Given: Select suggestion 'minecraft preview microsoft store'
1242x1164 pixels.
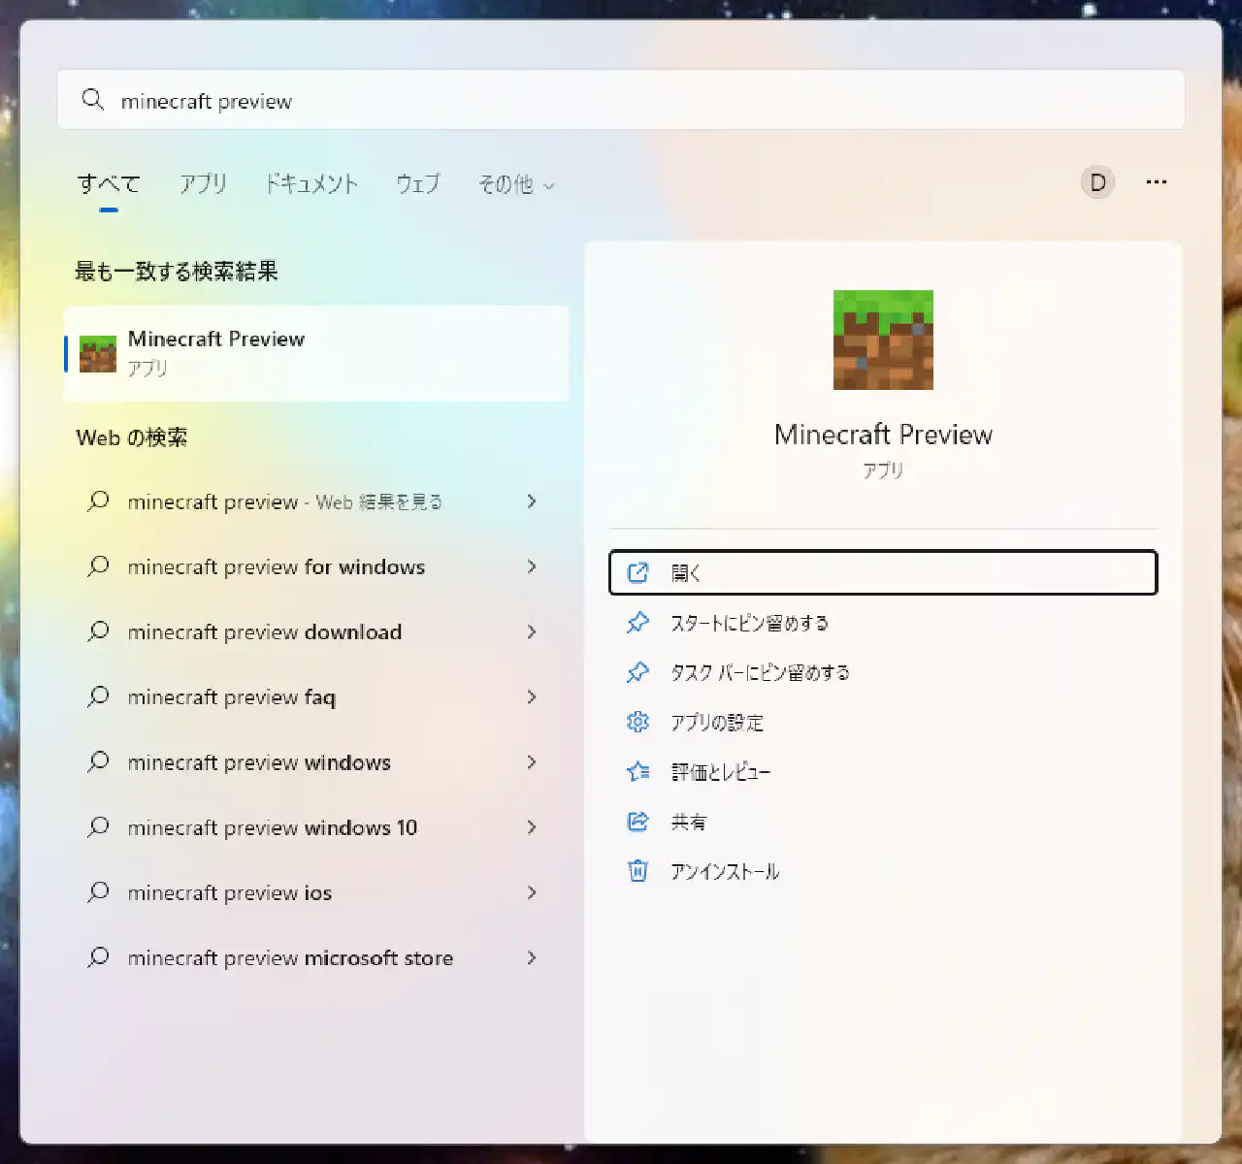Looking at the screenshot, I should click(316, 957).
